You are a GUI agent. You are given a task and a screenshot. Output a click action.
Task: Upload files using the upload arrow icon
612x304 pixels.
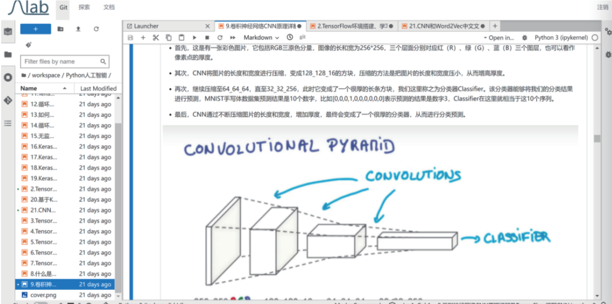pyautogui.click(x=78, y=29)
